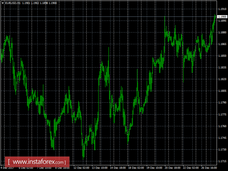
Task: Select the 1.1790 price scale label
Action: 222,102
